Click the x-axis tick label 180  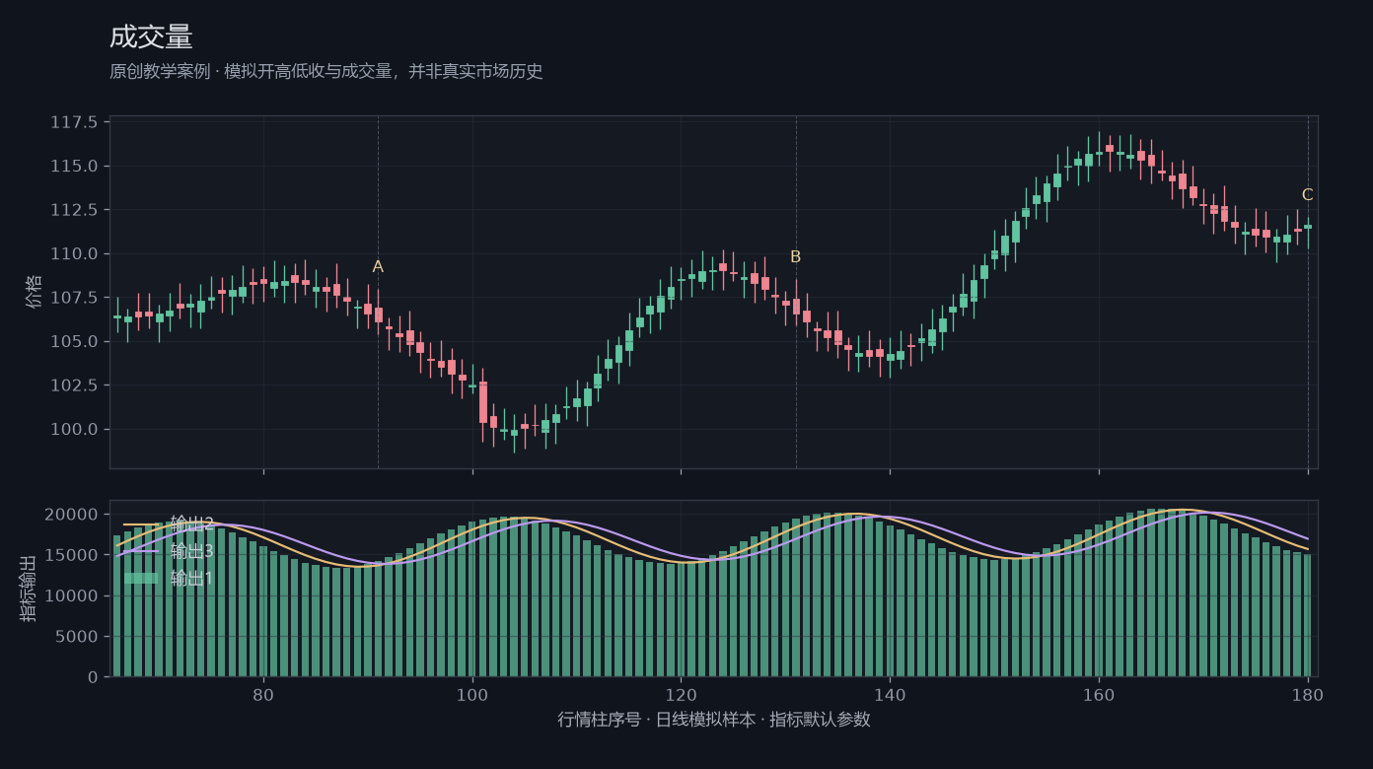point(1308,694)
